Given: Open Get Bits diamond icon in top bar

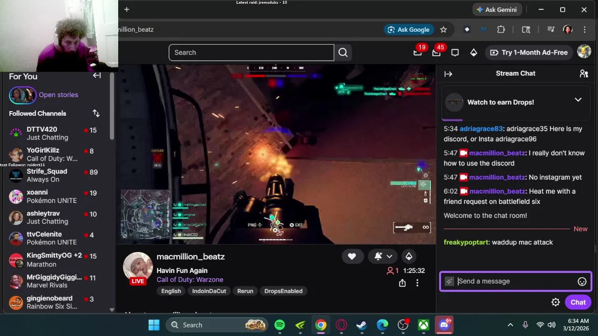Looking at the screenshot, I should [474, 53].
